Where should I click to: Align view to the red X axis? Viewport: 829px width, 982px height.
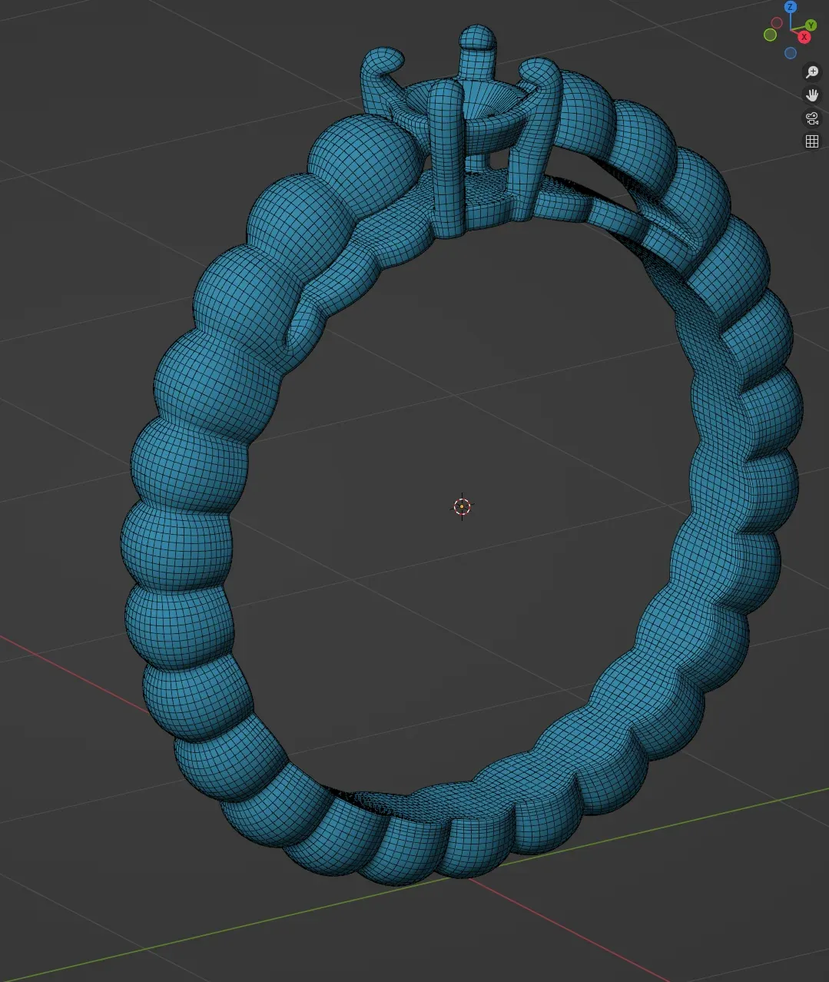click(x=804, y=37)
